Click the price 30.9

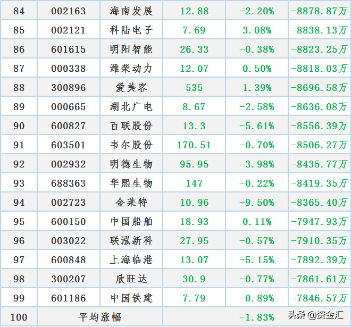(194, 279)
